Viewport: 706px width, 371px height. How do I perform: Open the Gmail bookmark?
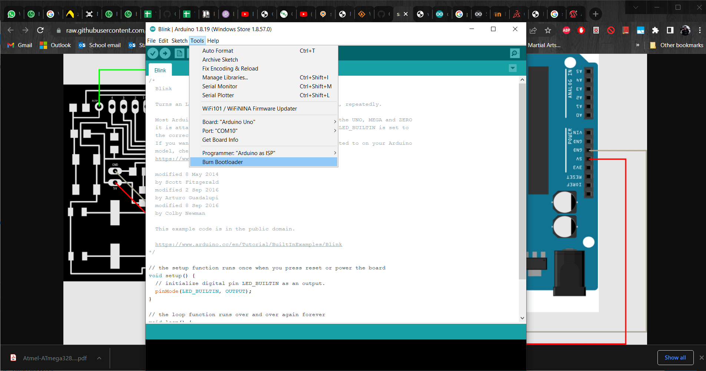click(20, 45)
